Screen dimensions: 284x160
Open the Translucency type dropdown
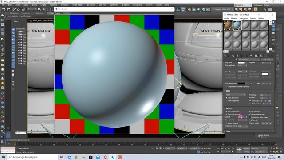[x=243, y=72]
